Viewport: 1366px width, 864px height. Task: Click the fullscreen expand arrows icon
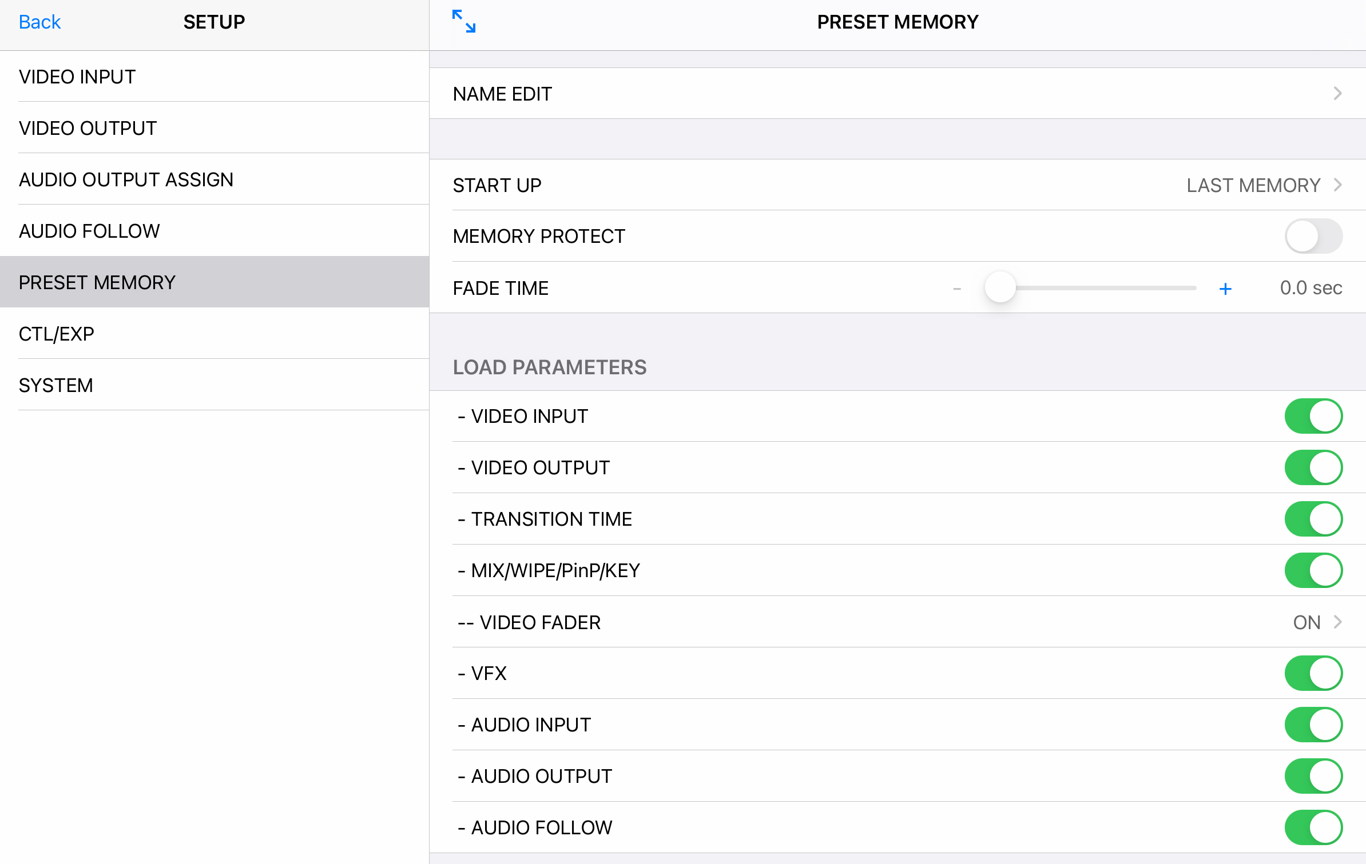tap(463, 22)
